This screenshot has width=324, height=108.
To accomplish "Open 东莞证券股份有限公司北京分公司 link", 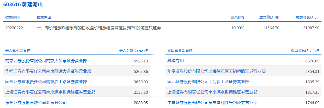I will click(x=36, y=103).
